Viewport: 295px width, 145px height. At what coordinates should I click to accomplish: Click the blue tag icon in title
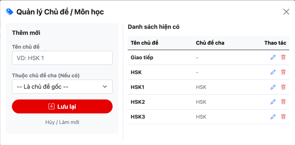10,12
